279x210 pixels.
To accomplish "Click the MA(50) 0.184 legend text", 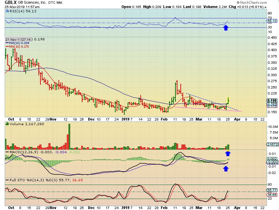I will [x=19, y=43].
